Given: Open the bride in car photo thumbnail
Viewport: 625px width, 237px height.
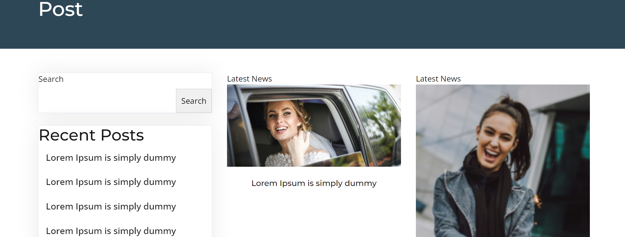Looking at the screenshot, I should (x=314, y=126).
